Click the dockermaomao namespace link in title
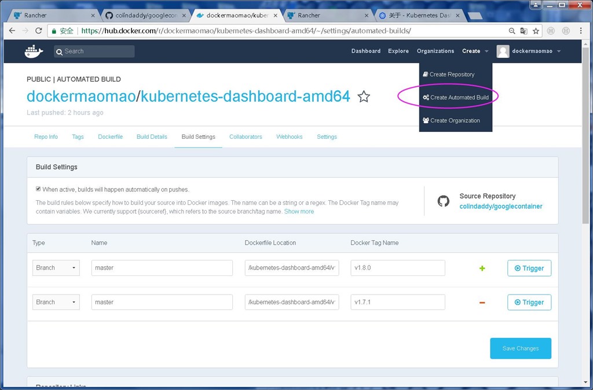Screen dimensions: 593x390 click(x=81, y=97)
